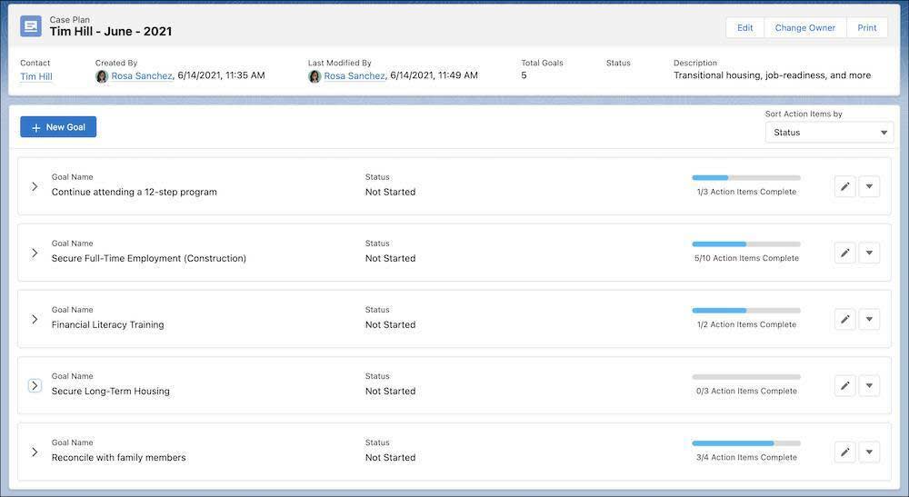Click the 1/2 Action Items Complete label
Image resolution: width=909 pixels, height=497 pixels.
pyautogui.click(x=746, y=325)
